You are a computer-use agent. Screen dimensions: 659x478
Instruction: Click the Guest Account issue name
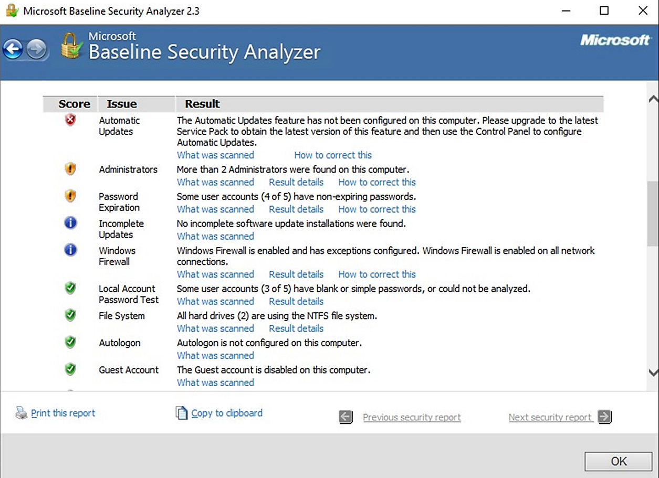129,370
